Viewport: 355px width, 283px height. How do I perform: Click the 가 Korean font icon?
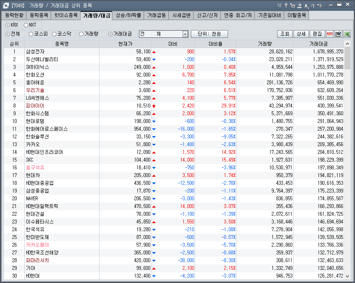click(x=312, y=5)
